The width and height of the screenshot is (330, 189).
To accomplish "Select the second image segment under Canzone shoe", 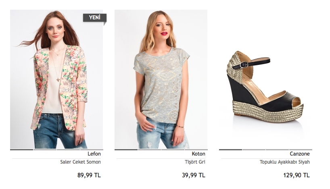I will tap(254, 150).
